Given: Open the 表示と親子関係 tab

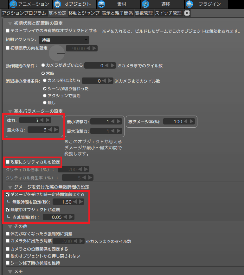Looking at the screenshot, I should tap(117, 13).
